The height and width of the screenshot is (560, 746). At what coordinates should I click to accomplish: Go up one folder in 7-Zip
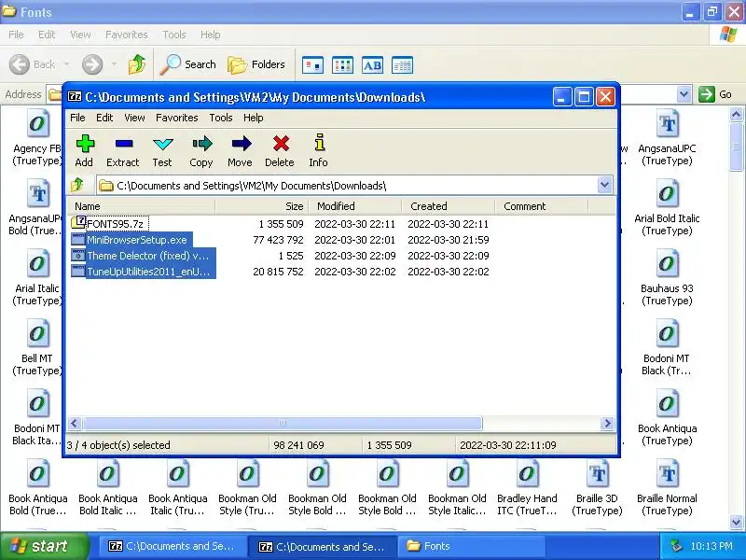tap(77, 185)
